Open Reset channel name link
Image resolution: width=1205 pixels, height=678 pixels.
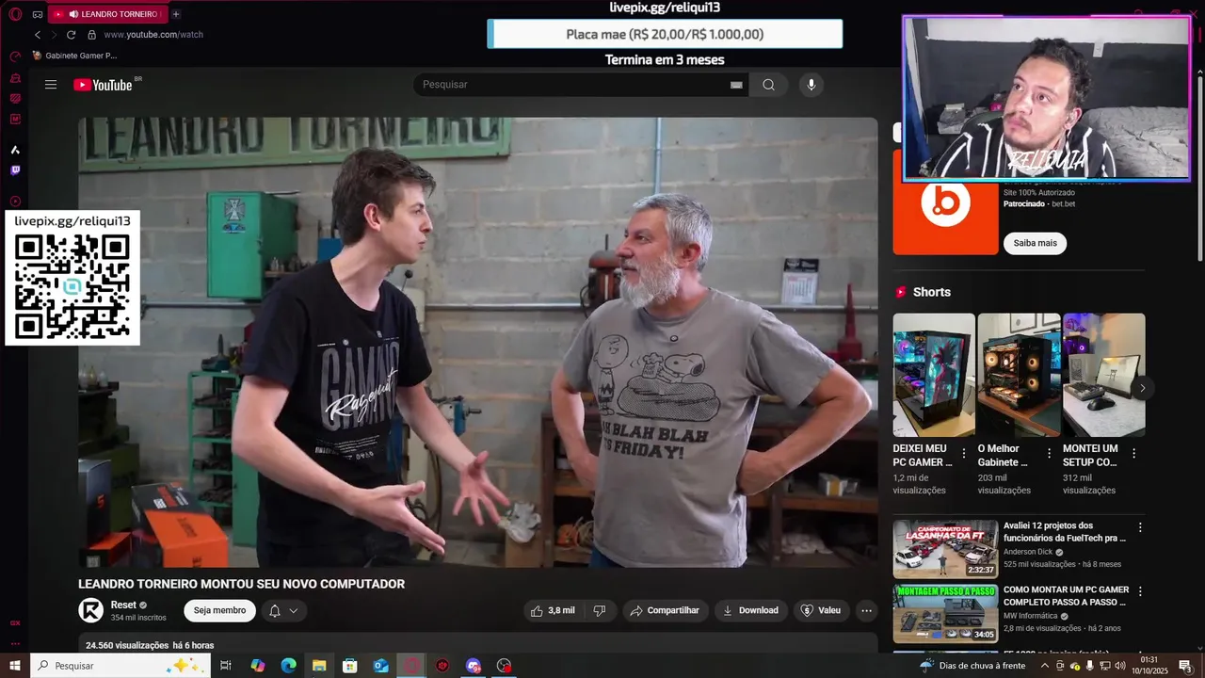(x=123, y=605)
